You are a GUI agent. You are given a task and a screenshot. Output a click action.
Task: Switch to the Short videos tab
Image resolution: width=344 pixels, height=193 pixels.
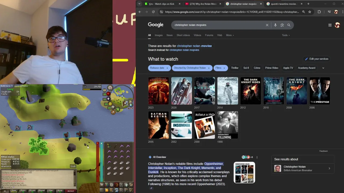183,35
